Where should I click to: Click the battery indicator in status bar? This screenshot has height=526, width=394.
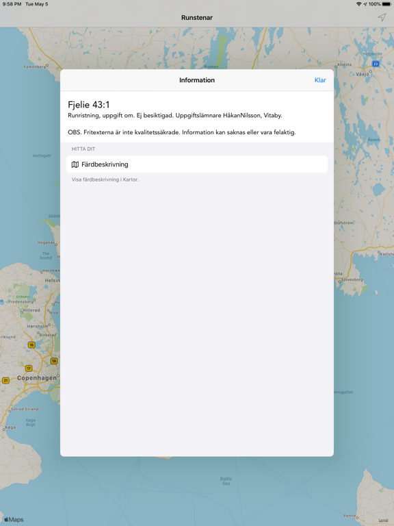pos(386,4)
